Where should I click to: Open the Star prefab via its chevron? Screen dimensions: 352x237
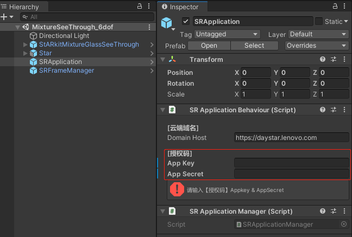pyautogui.click(x=152, y=53)
